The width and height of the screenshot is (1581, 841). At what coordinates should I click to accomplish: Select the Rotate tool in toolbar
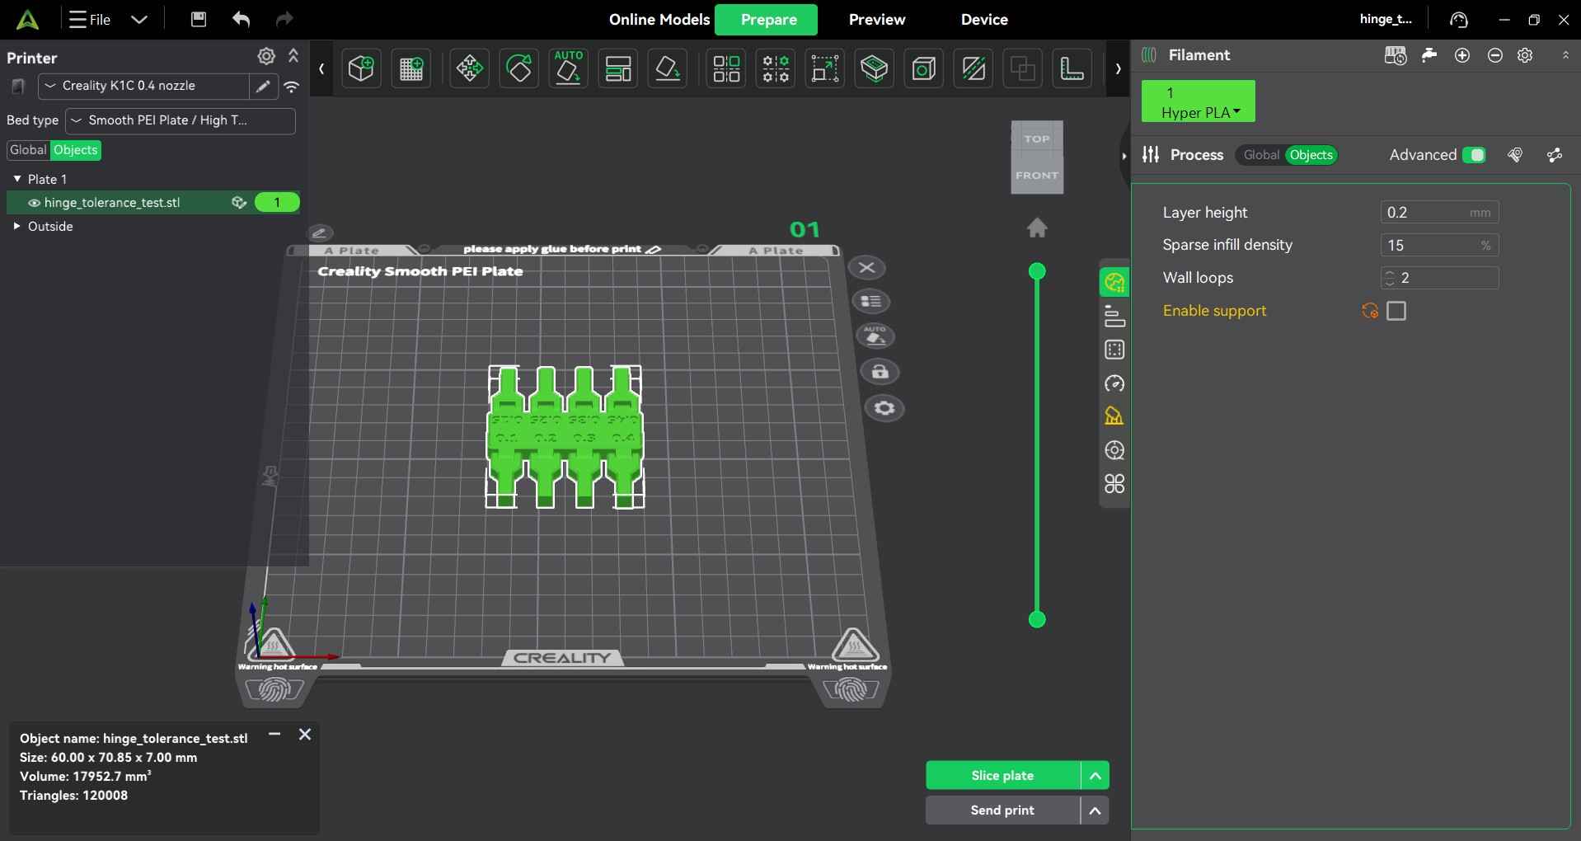click(x=519, y=68)
